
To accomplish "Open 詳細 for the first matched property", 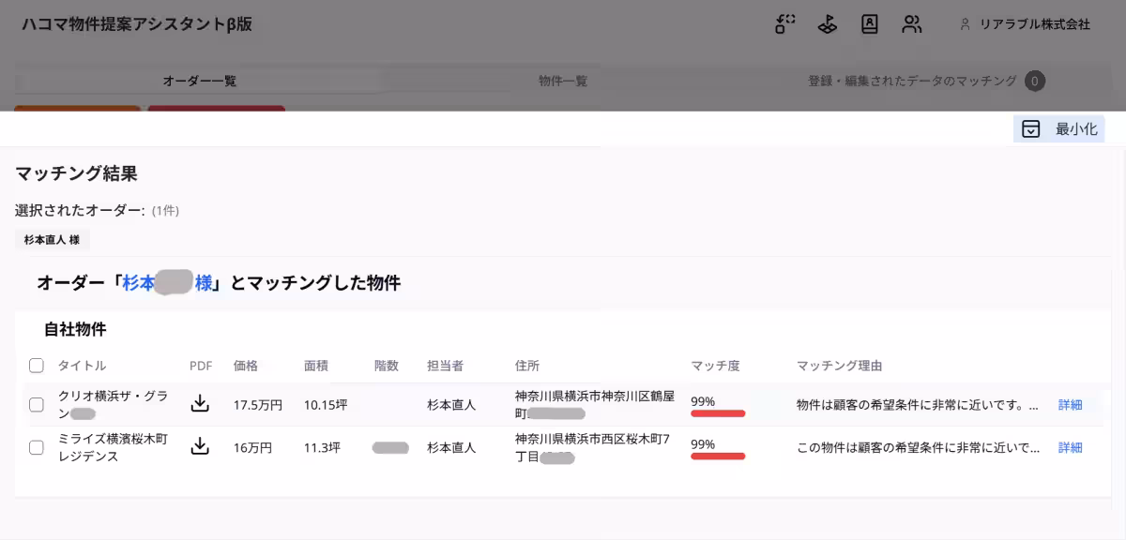I will point(1070,404).
